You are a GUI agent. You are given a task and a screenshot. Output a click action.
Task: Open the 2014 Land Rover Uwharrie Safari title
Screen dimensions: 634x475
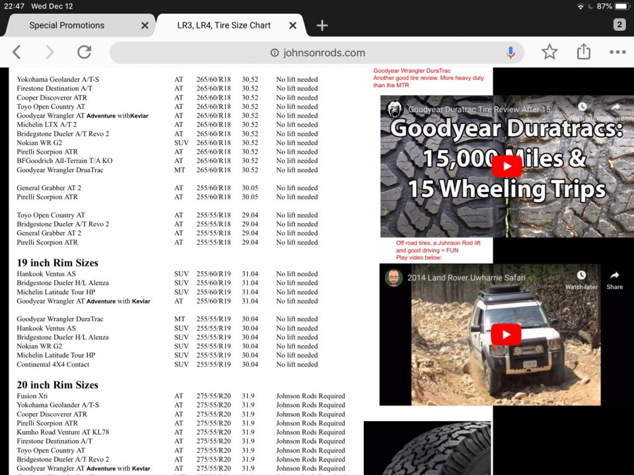466,277
